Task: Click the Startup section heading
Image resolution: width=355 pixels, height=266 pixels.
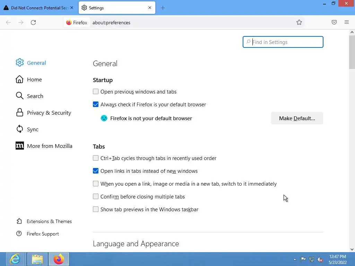Action: pyautogui.click(x=103, y=80)
